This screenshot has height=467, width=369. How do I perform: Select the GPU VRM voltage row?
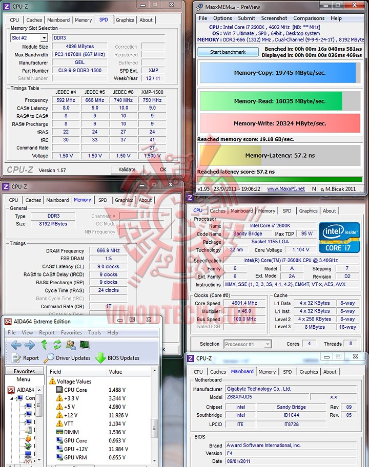(91, 457)
